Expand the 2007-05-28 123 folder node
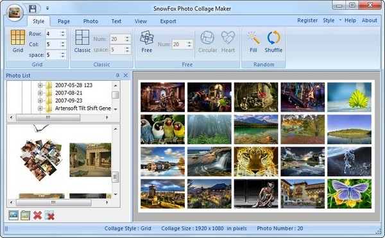385x238 pixels. (40, 85)
